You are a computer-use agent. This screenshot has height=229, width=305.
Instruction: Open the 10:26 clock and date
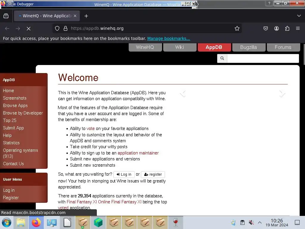(277, 222)
